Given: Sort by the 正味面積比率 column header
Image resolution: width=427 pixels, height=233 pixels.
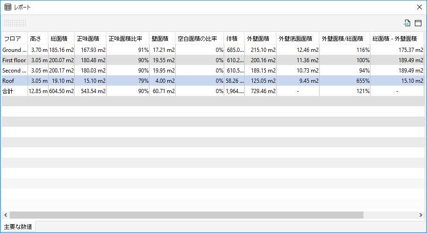Looking at the screenshot, I should click(128, 39).
